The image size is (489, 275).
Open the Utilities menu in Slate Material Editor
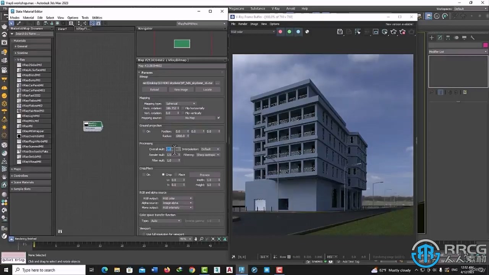(97, 18)
